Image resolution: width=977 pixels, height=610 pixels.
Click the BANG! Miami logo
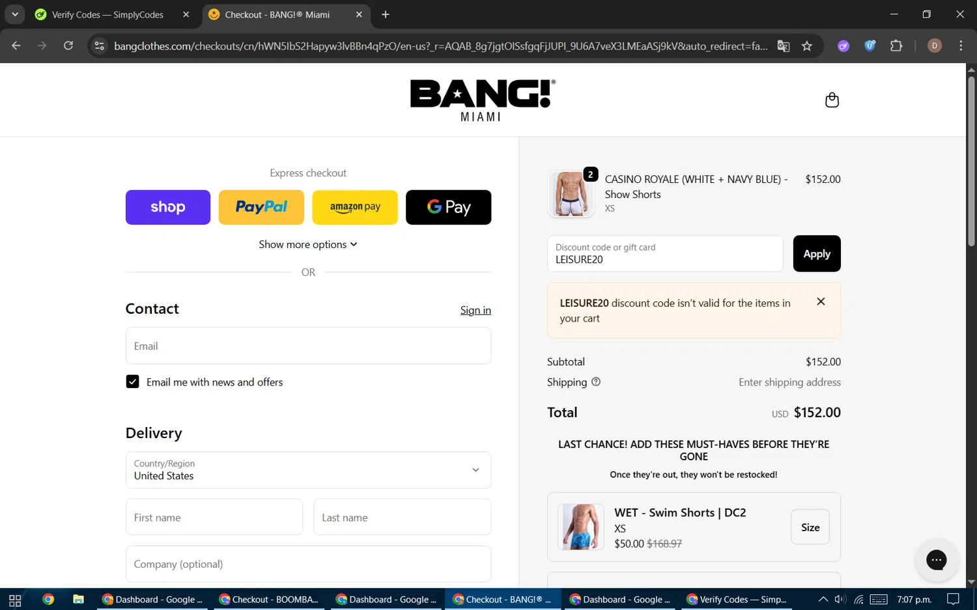[x=483, y=100]
